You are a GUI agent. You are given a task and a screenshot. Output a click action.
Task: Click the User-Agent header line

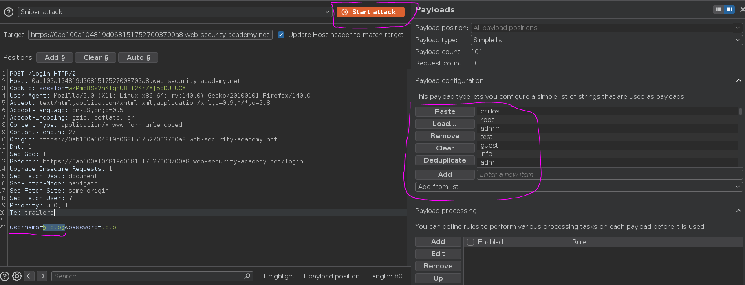160,96
